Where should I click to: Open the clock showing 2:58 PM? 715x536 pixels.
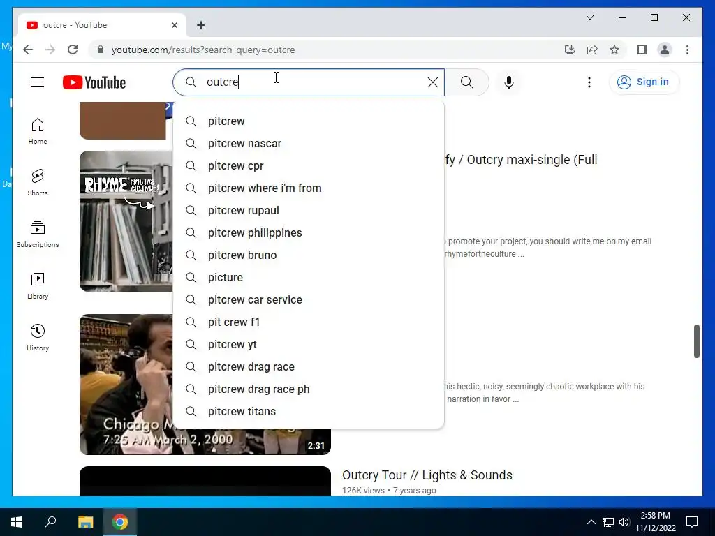pyautogui.click(x=656, y=522)
